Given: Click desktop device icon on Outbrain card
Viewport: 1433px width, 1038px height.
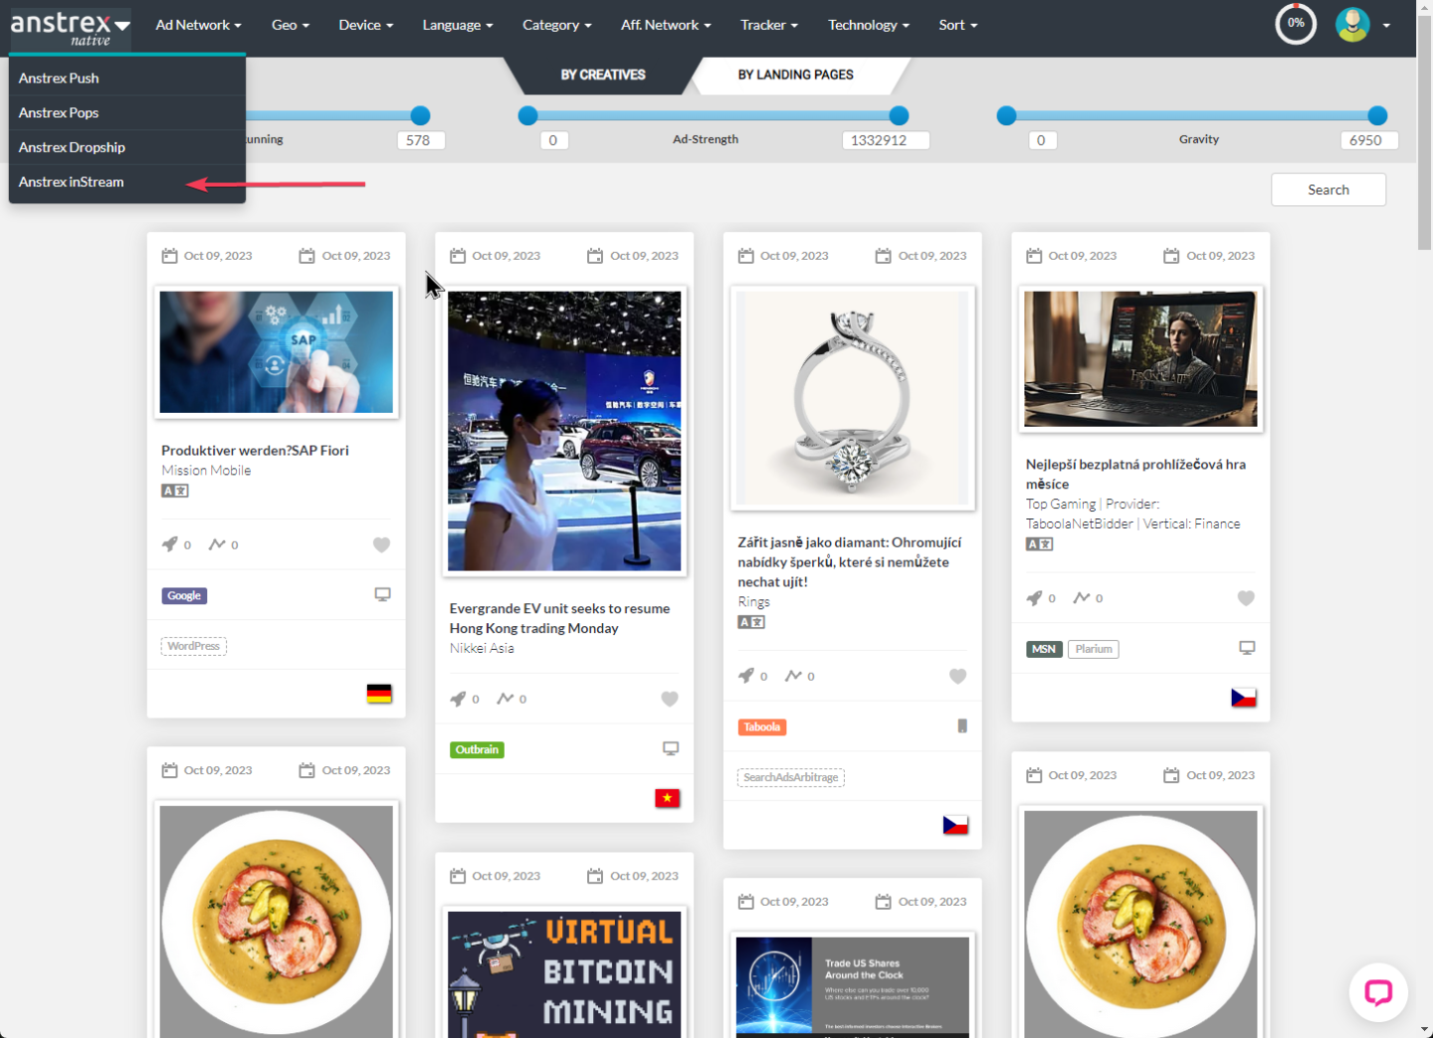Looking at the screenshot, I should [x=671, y=748].
